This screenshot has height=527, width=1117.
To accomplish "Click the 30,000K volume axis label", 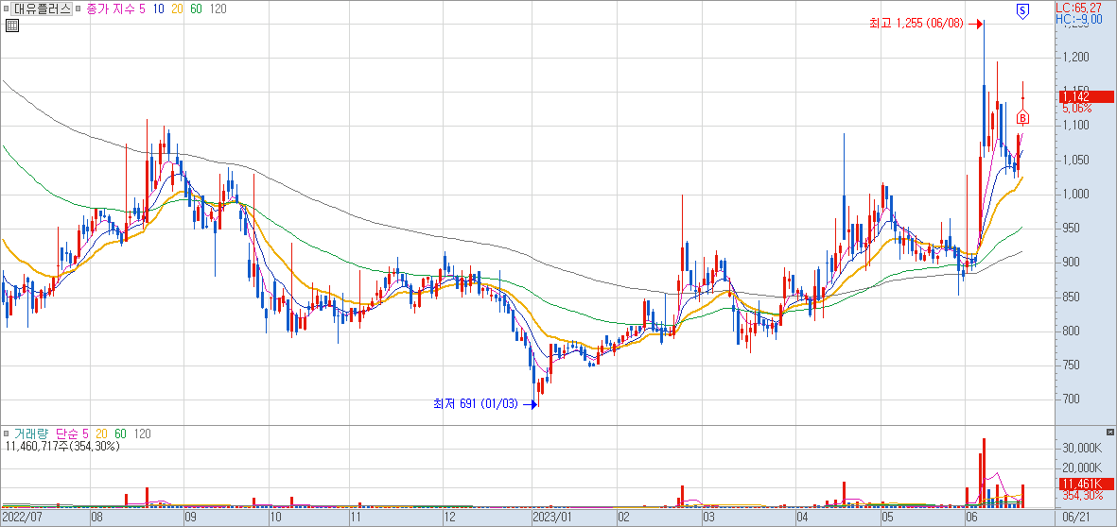I will pyautogui.click(x=1081, y=448).
